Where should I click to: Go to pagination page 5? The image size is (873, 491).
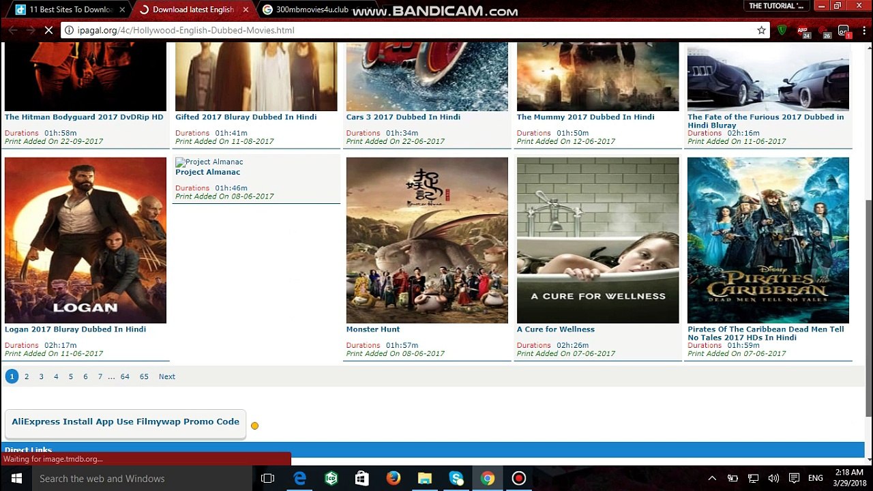pos(70,376)
